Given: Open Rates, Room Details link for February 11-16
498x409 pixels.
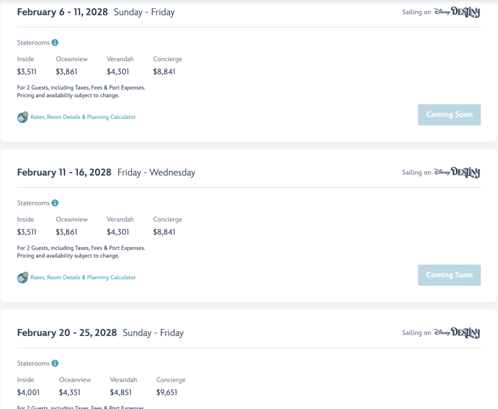Looking at the screenshot, I should (83, 278).
